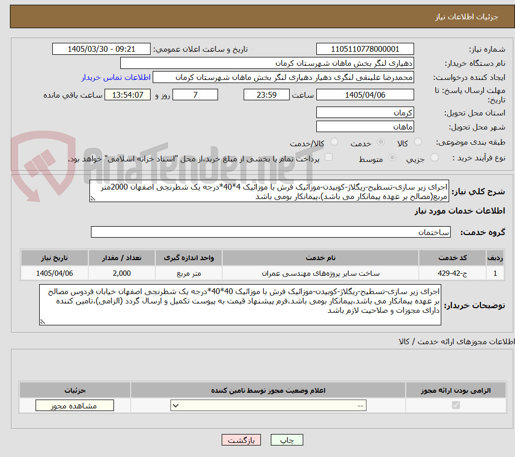Click the ردیف column header
The height and width of the screenshot is (457, 515).
(495, 258)
